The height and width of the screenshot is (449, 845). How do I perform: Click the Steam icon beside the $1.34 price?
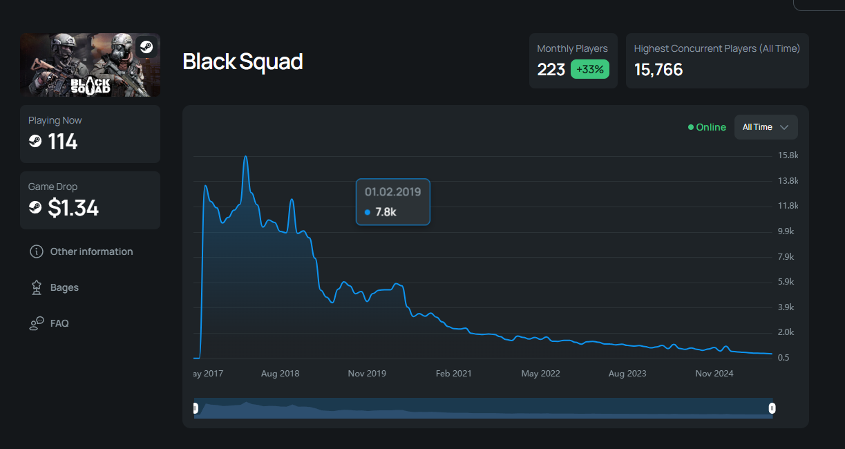tap(35, 208)
